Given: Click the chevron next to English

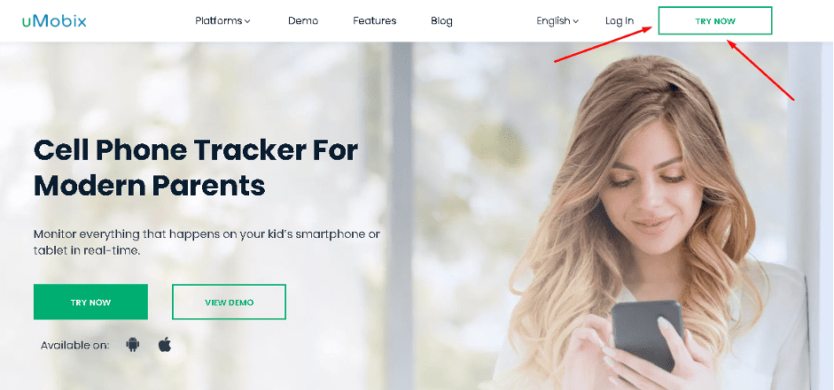Looking at the screenshot, I should pyautogui.click(x=575, y=21).
